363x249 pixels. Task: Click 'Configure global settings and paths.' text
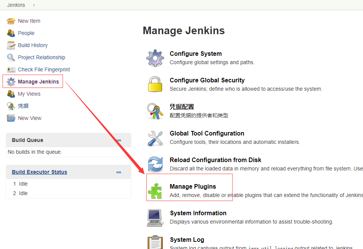(212, 62)
